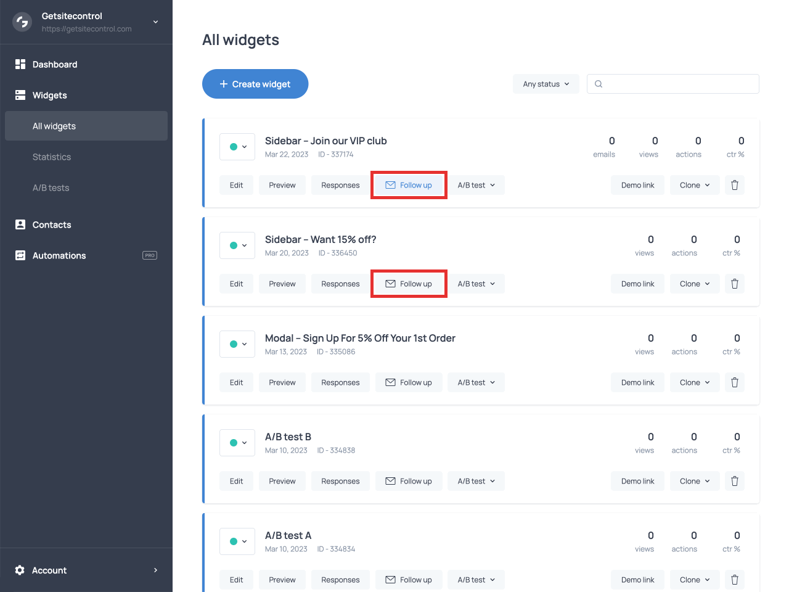The height and width of the screenshot is (592, 789).
Task: Delete the 'A/B test B' widget via trash icon
Action: pos(734,481)
